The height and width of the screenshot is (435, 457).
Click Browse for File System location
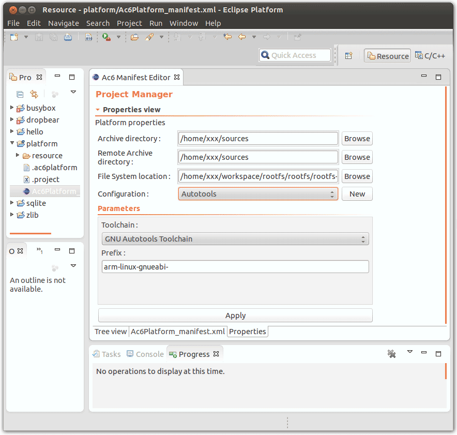[357, 176]
